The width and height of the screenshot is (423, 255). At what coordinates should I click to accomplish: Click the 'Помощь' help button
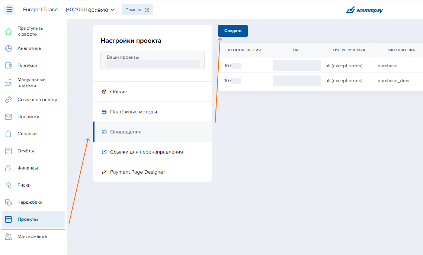click(x=137, y=10)
